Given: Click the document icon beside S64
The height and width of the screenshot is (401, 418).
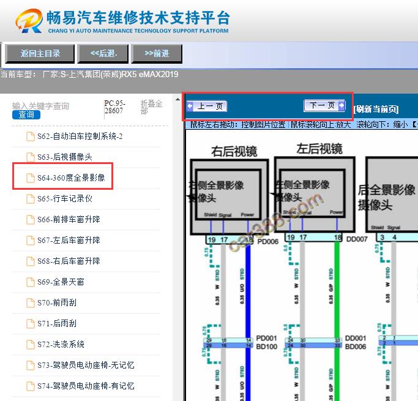Looking at the screenshot, I should (x=31, y=178).
